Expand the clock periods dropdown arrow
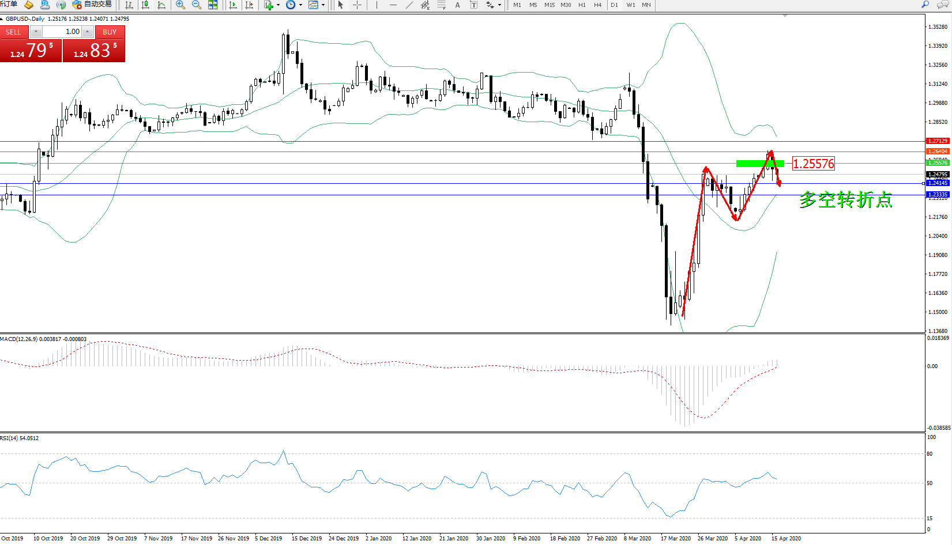 300,5
